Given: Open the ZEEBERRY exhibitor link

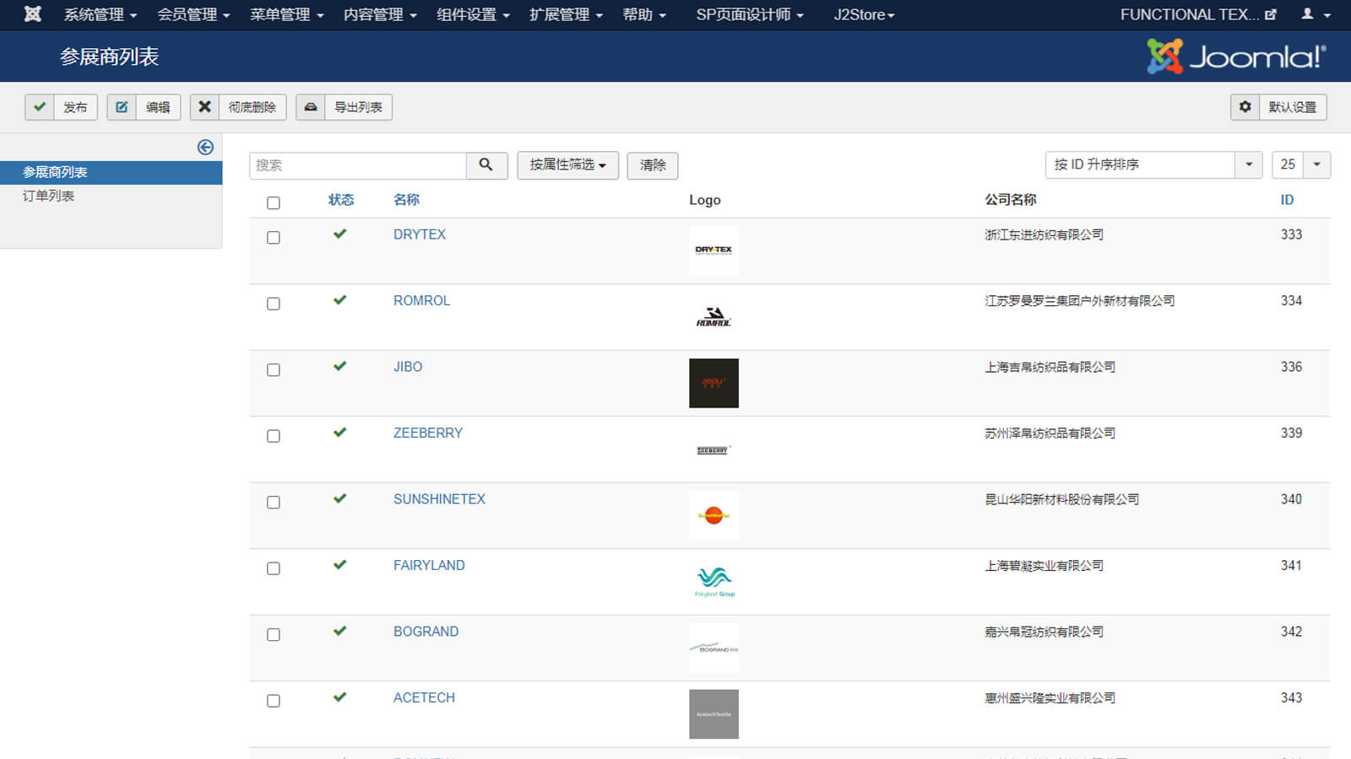Looking at the screenshot, I should pyautogui.click(x=428, y=433).
